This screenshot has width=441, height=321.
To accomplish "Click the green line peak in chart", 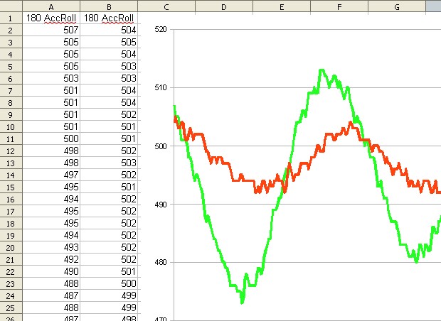I will 322,70.
